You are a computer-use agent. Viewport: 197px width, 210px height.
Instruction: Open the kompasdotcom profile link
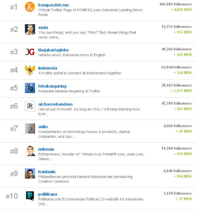pos(54,5)
